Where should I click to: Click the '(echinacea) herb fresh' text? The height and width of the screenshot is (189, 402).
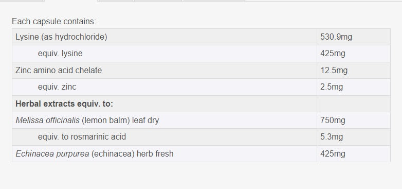[132, 154]
